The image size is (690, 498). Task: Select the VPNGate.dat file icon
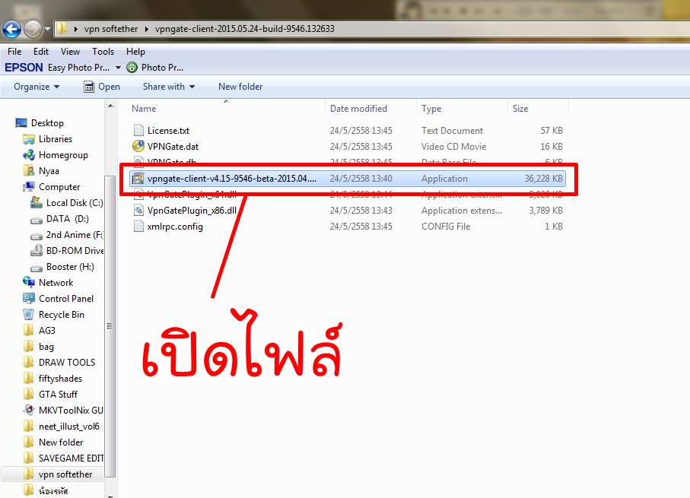tap(138, 146)
